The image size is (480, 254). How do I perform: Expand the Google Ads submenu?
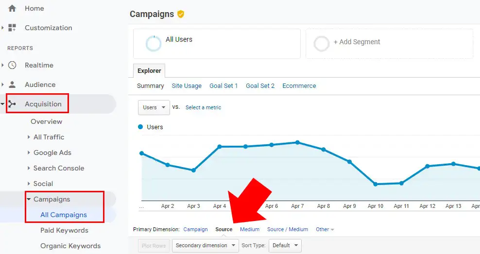(29, 152)
